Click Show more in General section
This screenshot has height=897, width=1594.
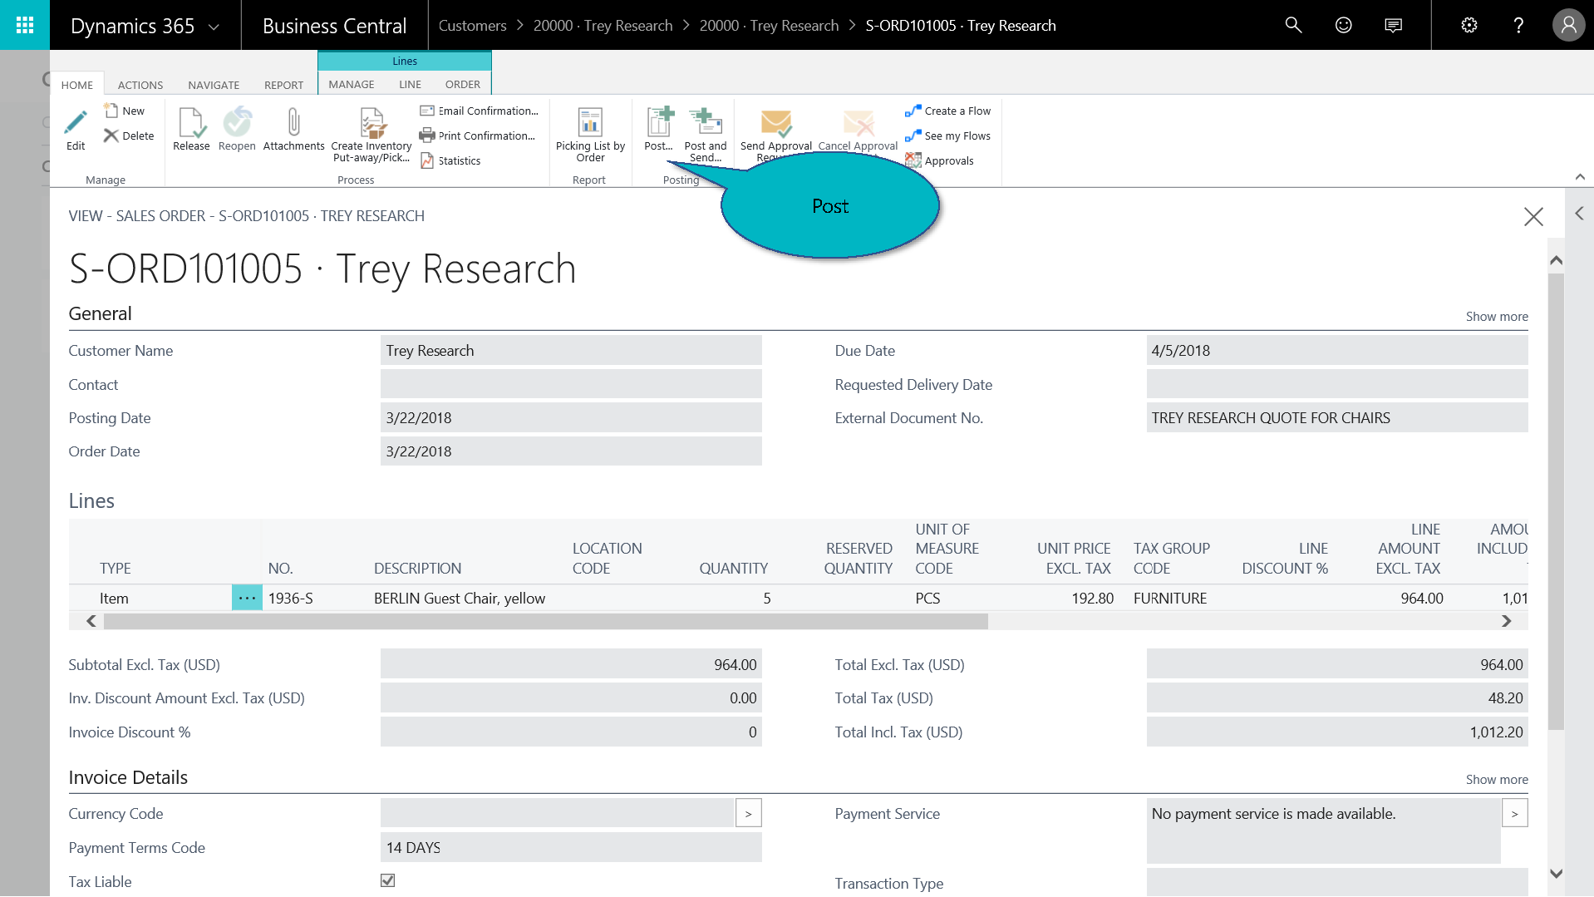pyautogui.click(x=1496, y=317)
